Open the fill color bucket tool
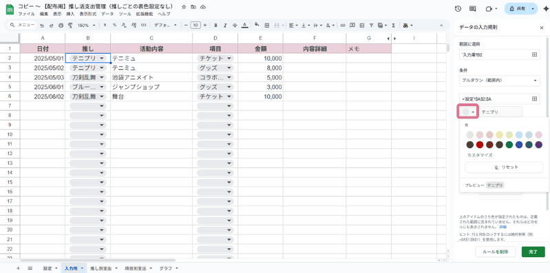Image resolution: width=550 pixels, height=273 pixels. click(257, 26)
